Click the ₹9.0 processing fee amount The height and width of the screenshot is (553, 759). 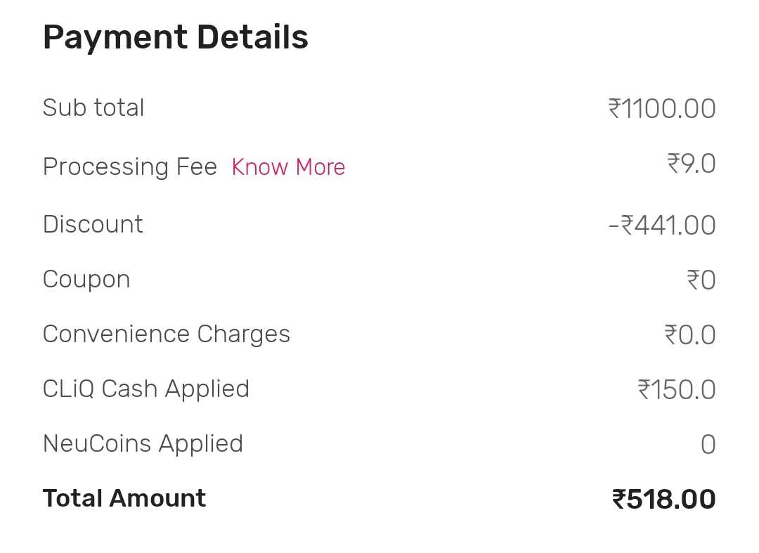click(x=692, y=164)
